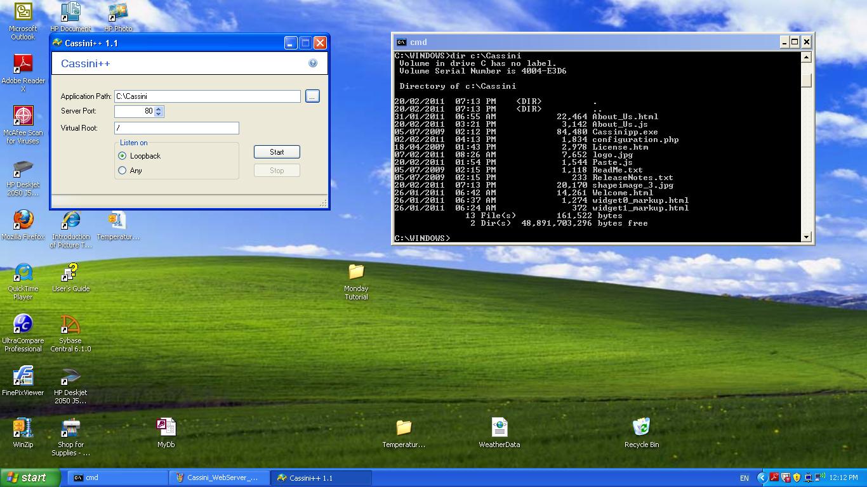Browse for Application Path with ellipsis button
Screen dimensions: 867x487
coord(312,96)
